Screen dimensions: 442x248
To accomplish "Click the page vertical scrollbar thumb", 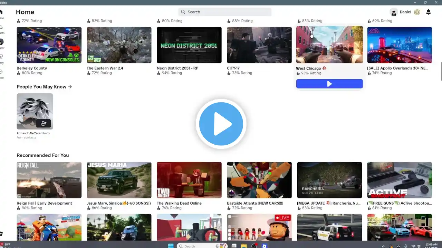I will coord(441,71).
